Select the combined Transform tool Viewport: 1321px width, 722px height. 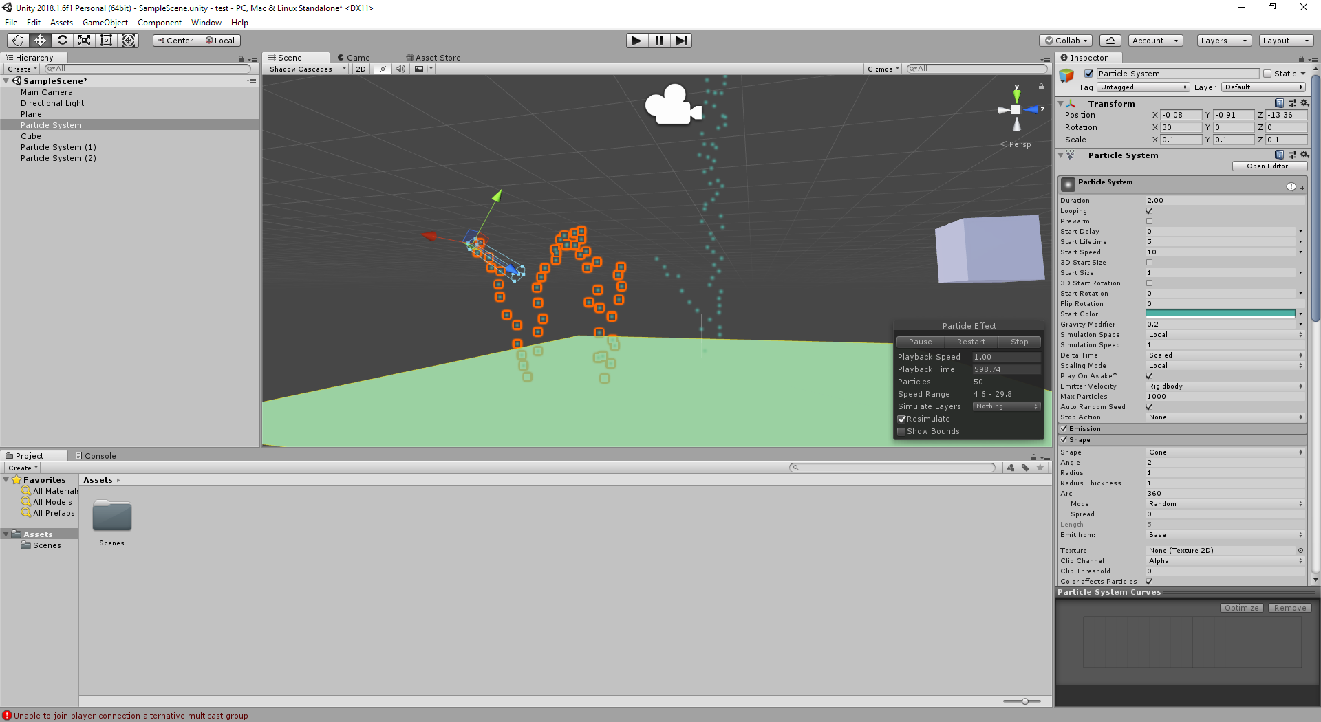[128, 41]
